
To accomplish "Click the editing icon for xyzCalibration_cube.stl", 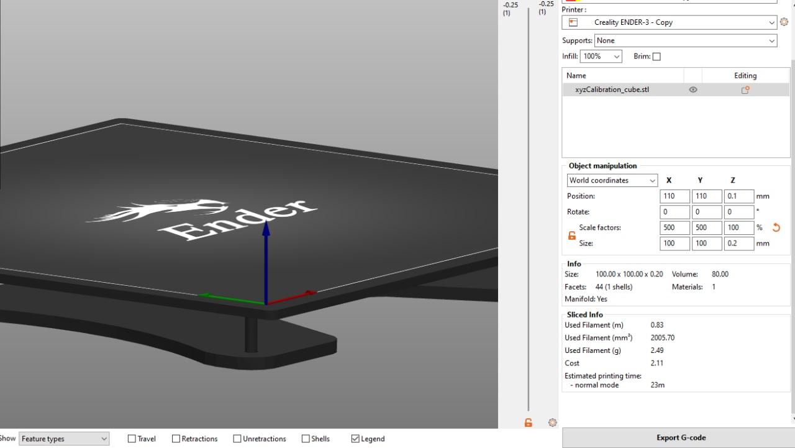I will 745,89.
